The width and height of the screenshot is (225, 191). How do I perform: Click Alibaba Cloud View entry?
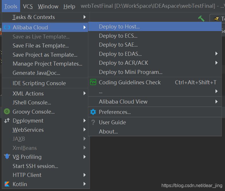[x=155, y=102]
